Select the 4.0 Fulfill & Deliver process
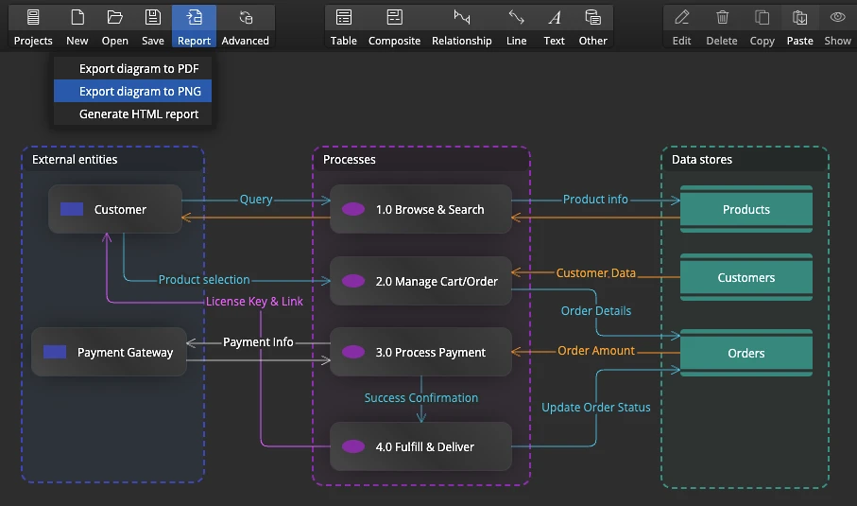The height and width of the screenshot is (506, 857). point(420,446)
